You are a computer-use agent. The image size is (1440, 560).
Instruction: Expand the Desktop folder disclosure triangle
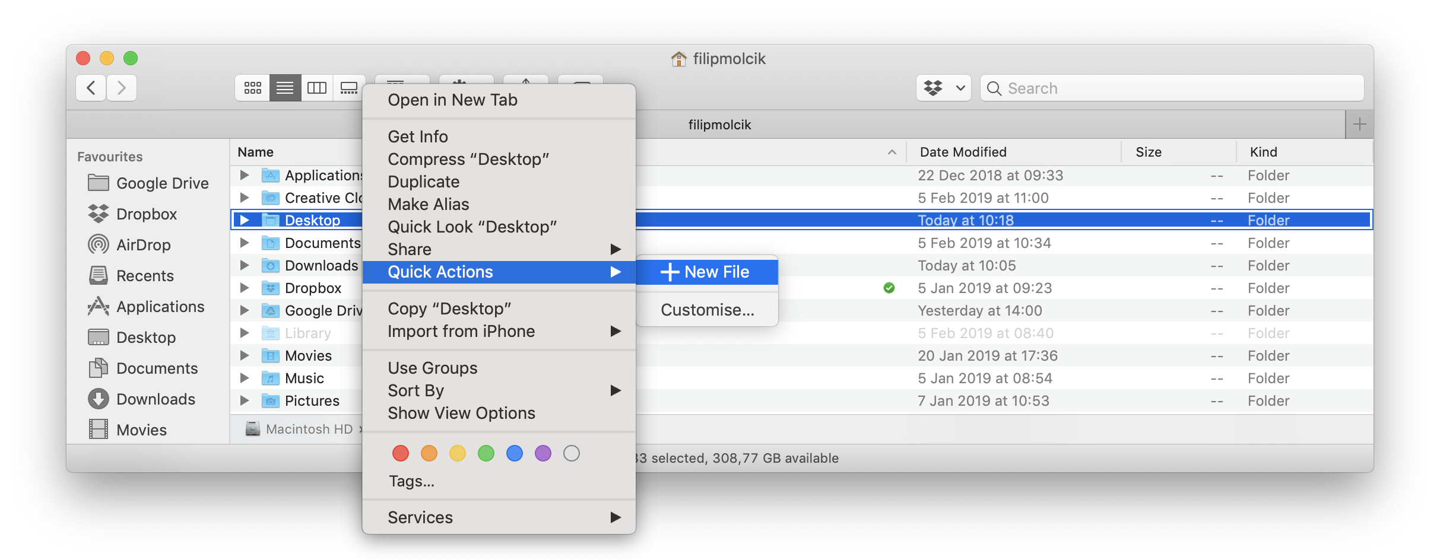pyautogui.click(x=244, y=219)
